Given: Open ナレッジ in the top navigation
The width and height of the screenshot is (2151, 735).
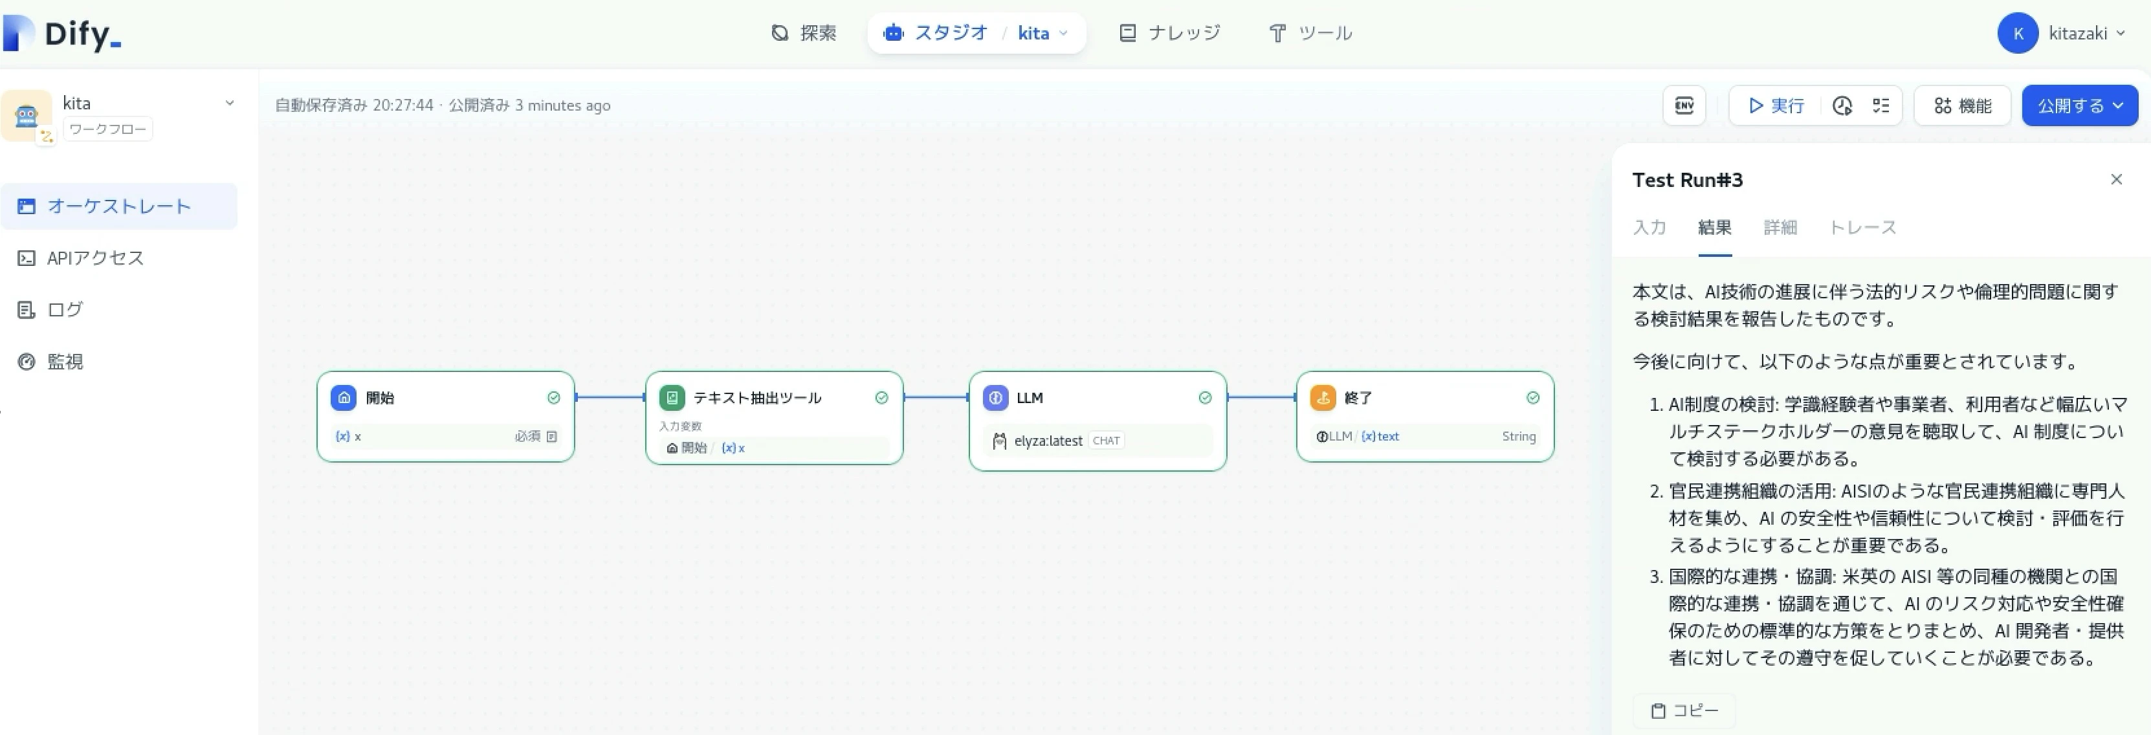Looking at the screenshot, I should pyautogui.click(x=1170, y=34).
